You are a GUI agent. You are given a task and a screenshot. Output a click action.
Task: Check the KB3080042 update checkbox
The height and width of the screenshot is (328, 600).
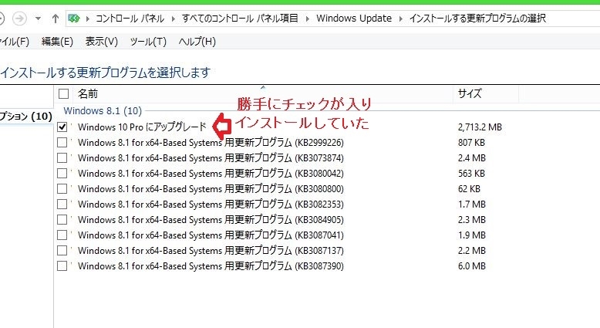pos(62,173)
